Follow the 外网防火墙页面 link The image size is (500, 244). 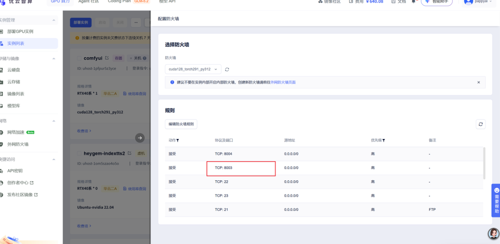point(283,82)
